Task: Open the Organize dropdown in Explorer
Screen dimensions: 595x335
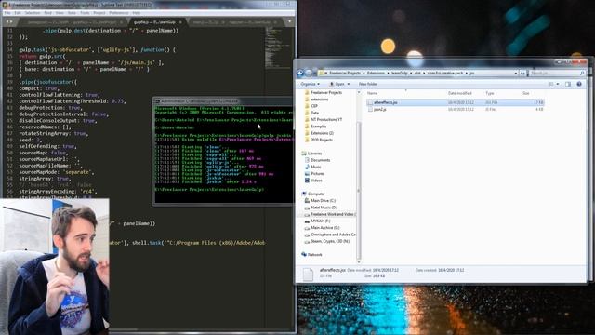Action: click(311, 84)
